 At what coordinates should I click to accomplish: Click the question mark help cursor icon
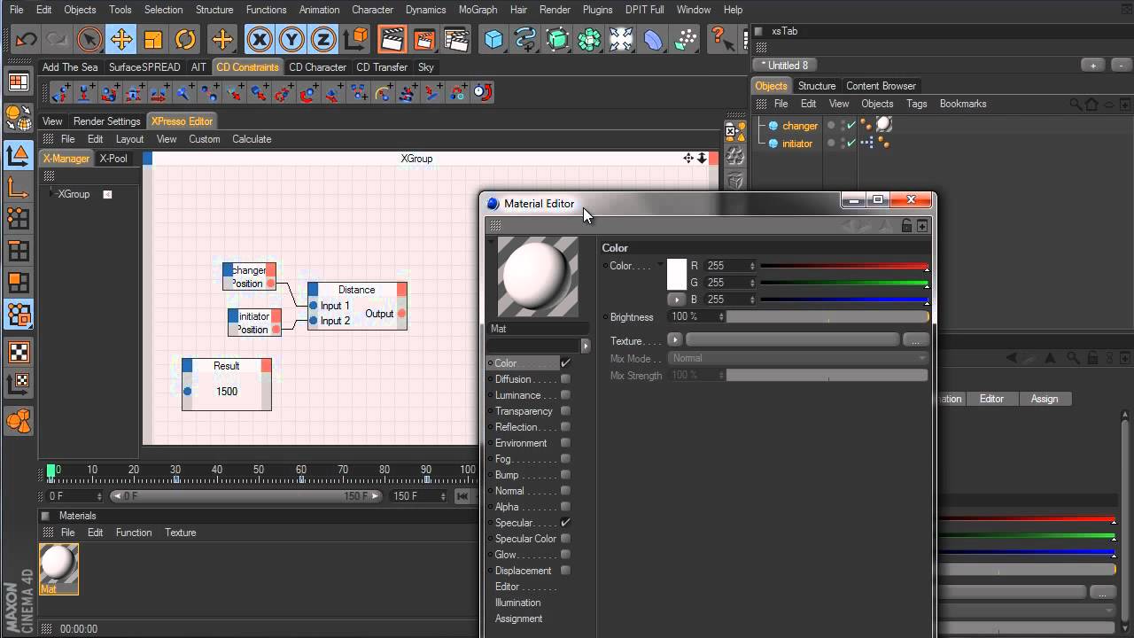pyautogui.click(x=720, y=39)
